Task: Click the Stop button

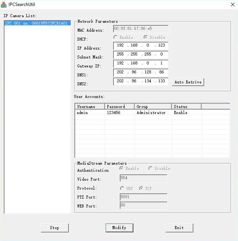Action: pos(54,228)
